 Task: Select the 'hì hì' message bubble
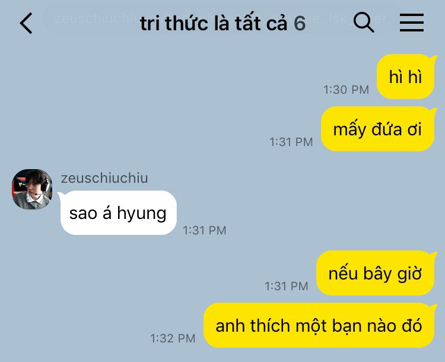[406, 77]
